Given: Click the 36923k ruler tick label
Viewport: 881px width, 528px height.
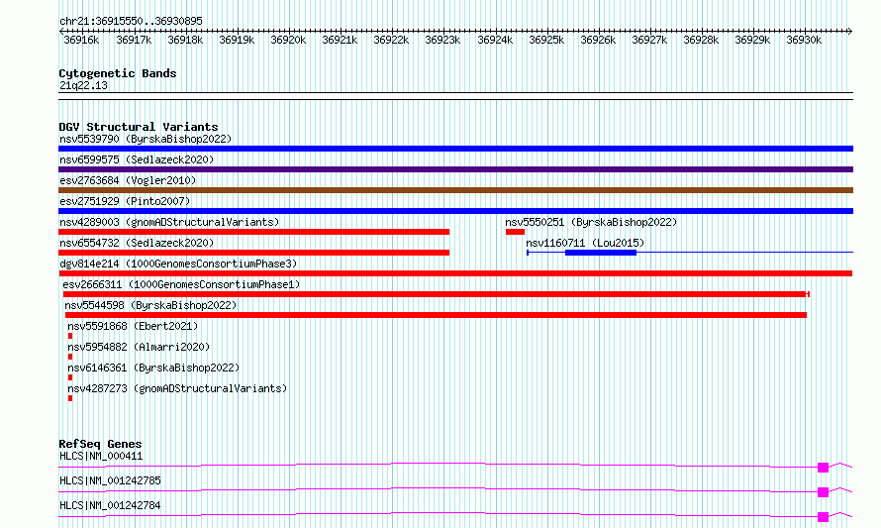Looking at the screenshot, I should tap(442, 40).
